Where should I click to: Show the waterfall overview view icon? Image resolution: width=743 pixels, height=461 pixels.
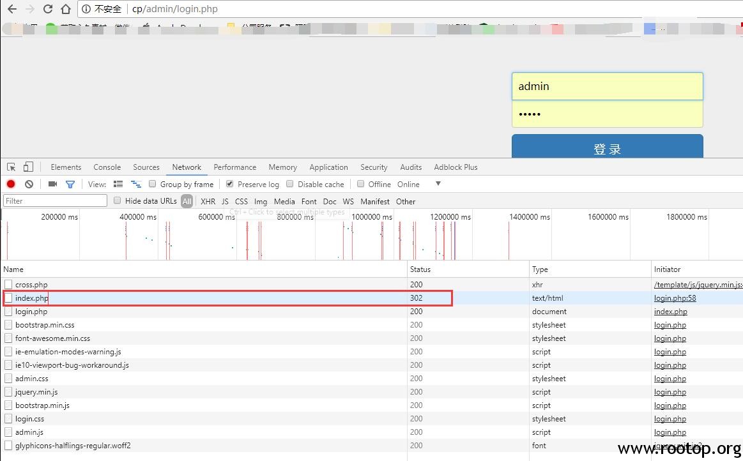point(136,185)
